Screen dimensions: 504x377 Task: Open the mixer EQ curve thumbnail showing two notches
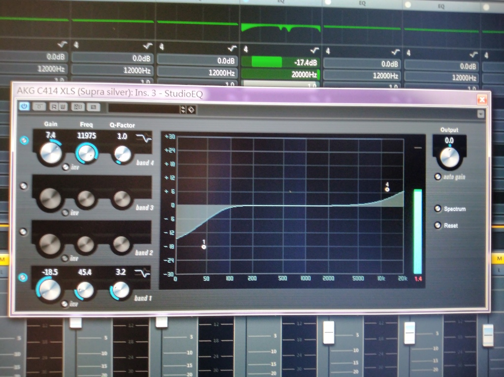click(281, 28)
